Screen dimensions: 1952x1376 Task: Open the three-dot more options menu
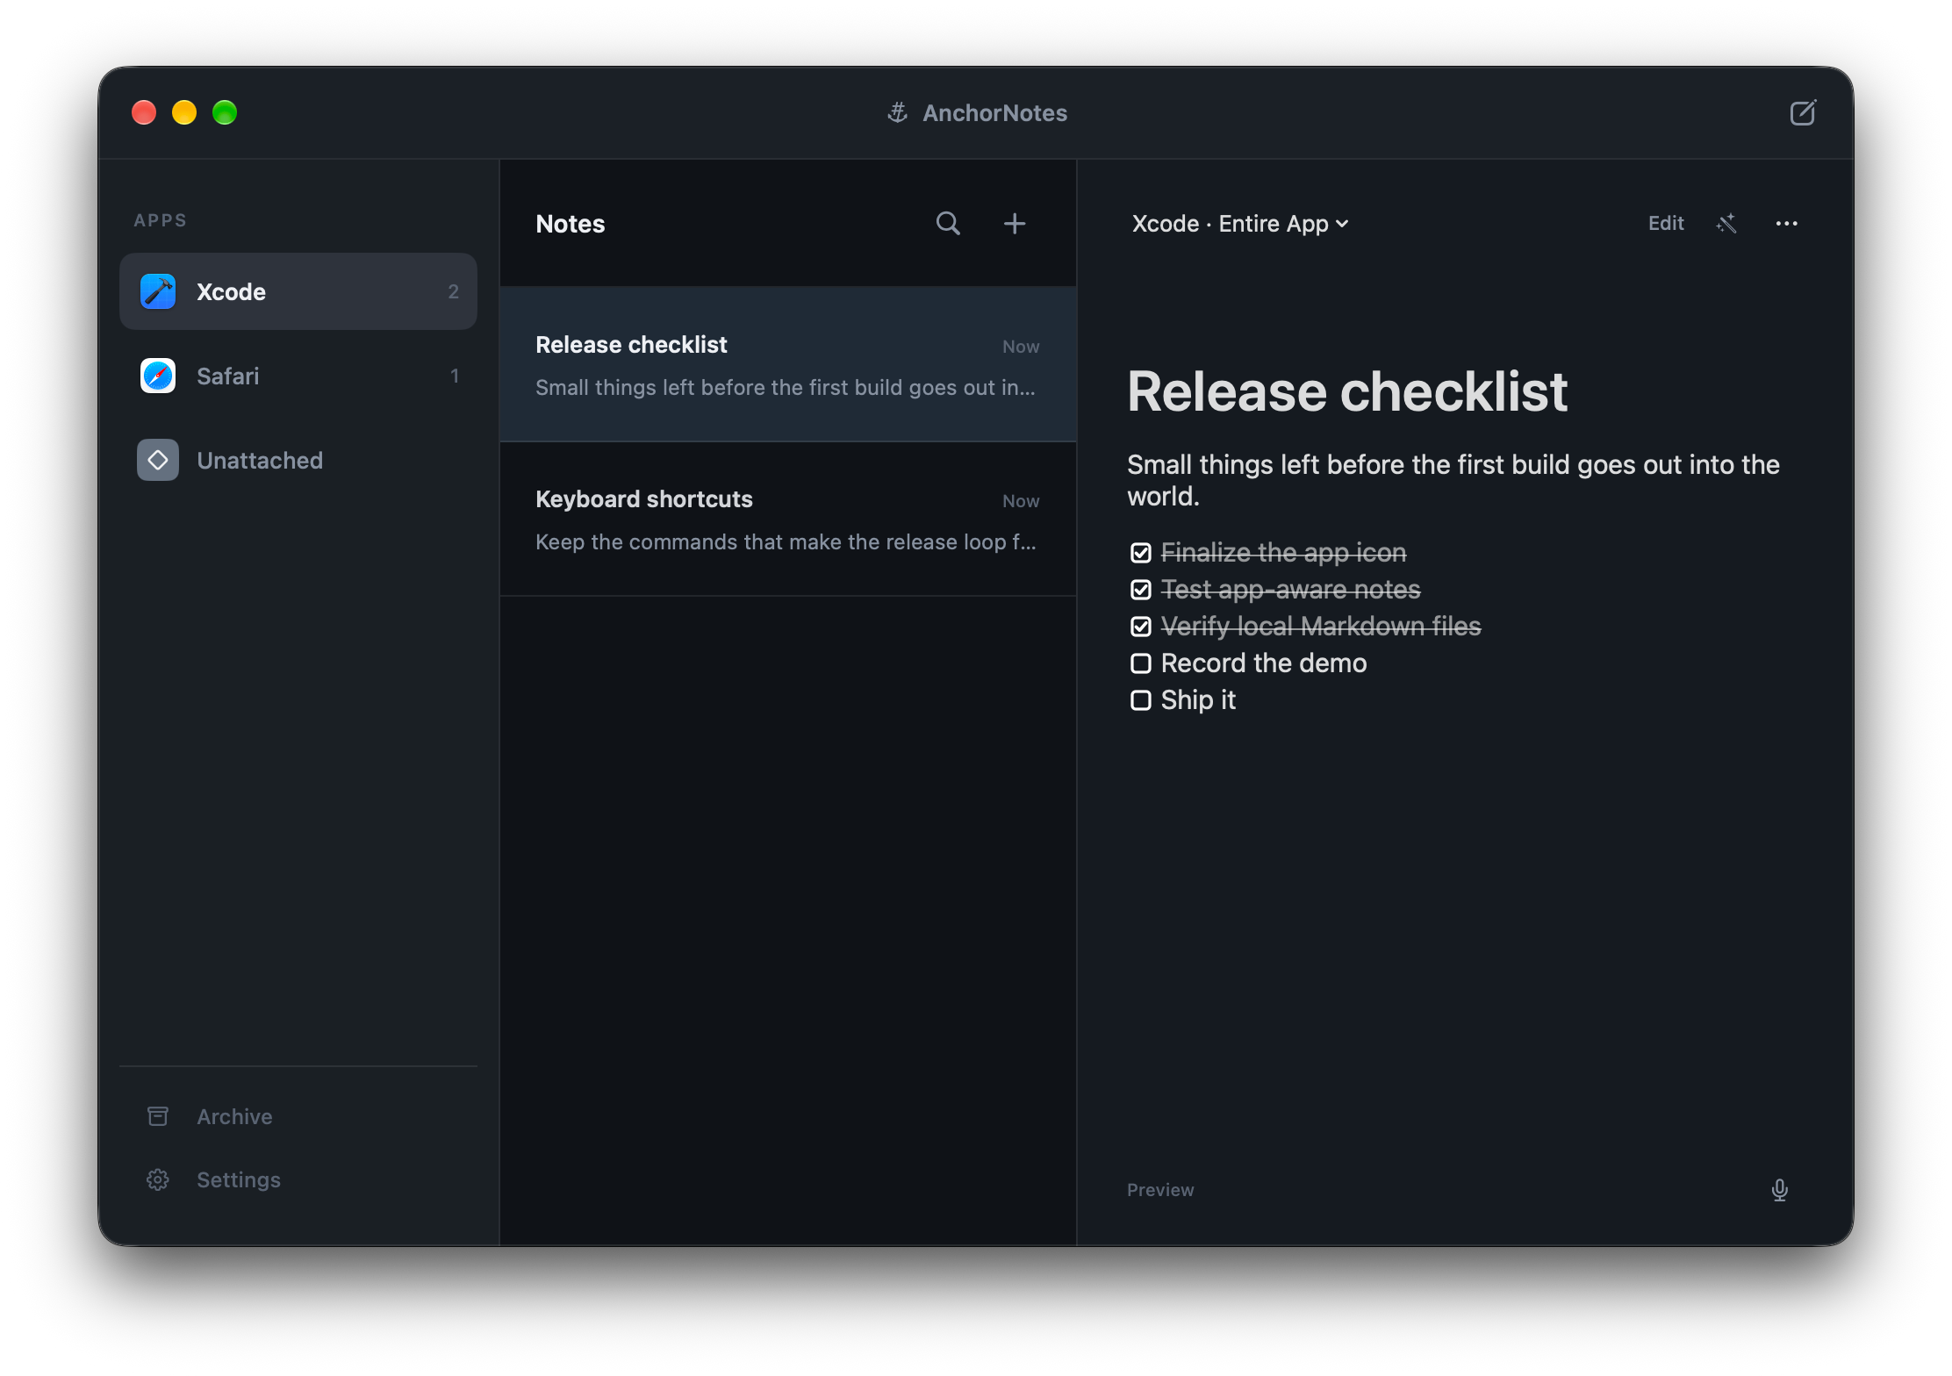(x=1786, y=224)
